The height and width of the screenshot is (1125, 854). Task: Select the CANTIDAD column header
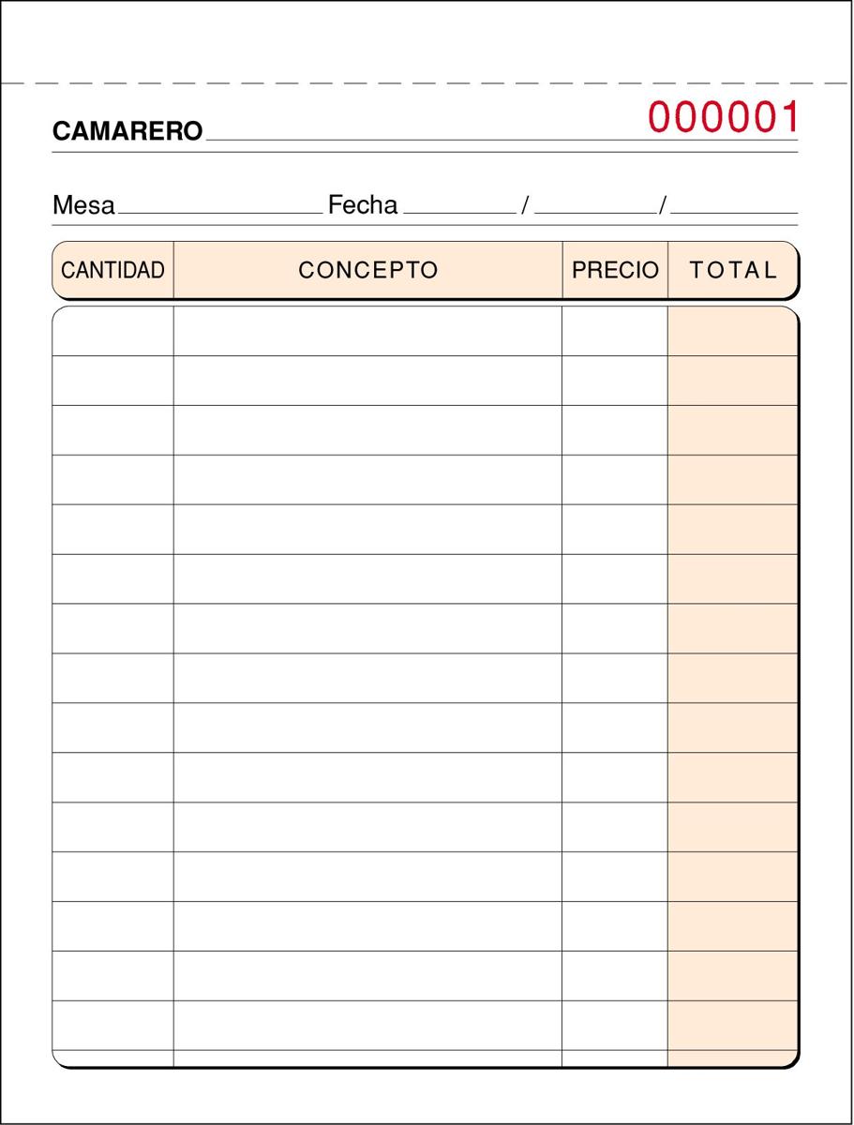point(112,270)
